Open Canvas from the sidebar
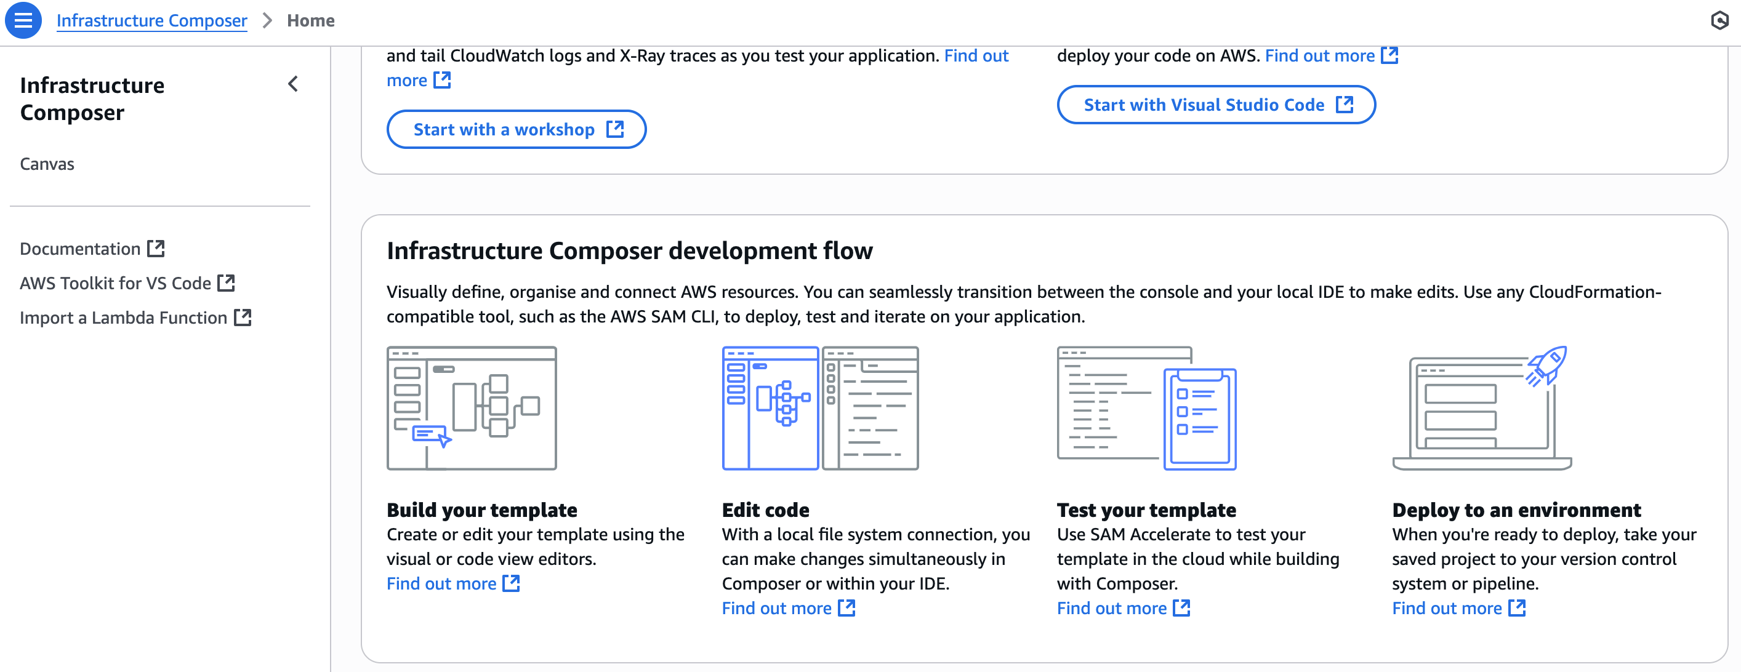 pyautogui.click(x=47, y=164)
